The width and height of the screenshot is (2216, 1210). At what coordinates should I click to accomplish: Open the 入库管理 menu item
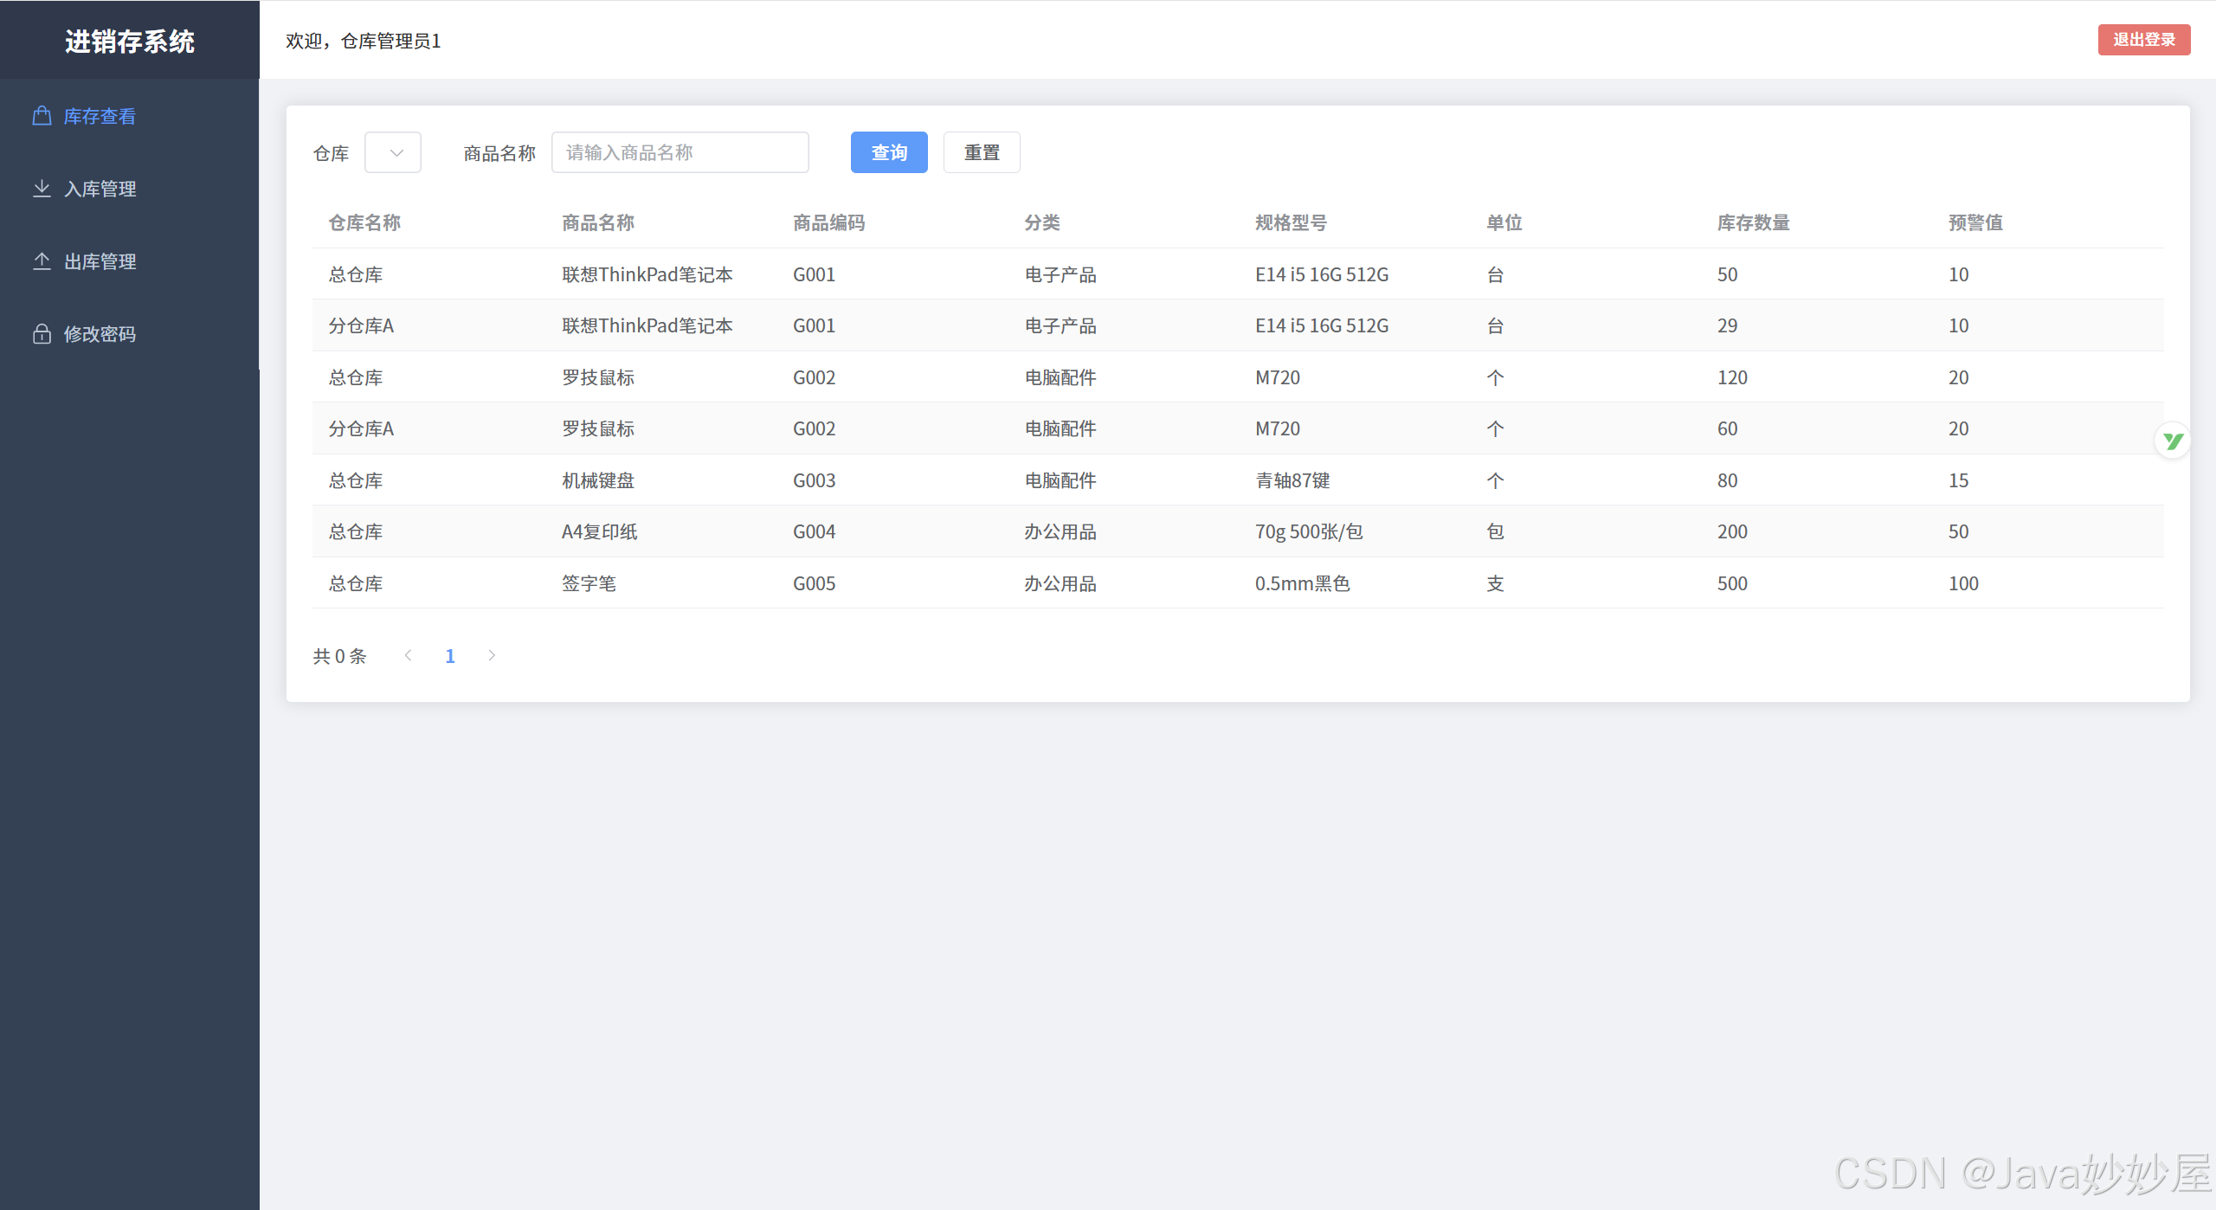click(x=130, y=189)
